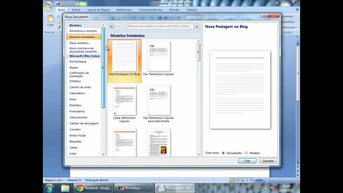The image size is (343, 193).
Task: Click Página: 1 de 1 indicator
Action: click(54, 180)
